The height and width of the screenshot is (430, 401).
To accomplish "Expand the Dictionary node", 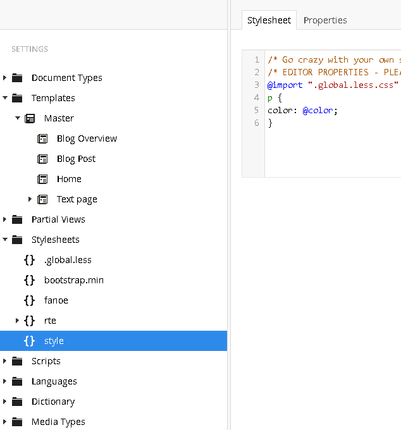I will point(4,402).
